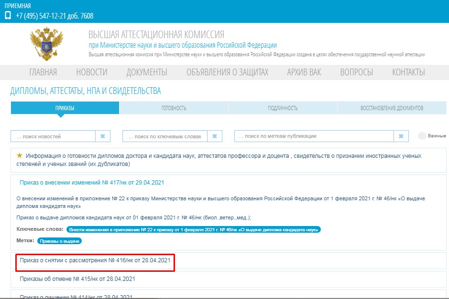Image resolution: width=449 pixels, height=299 pixels.
Task: Open the ДОКУМЕНТЫ menu item
Action: click(x=147, y=72)
